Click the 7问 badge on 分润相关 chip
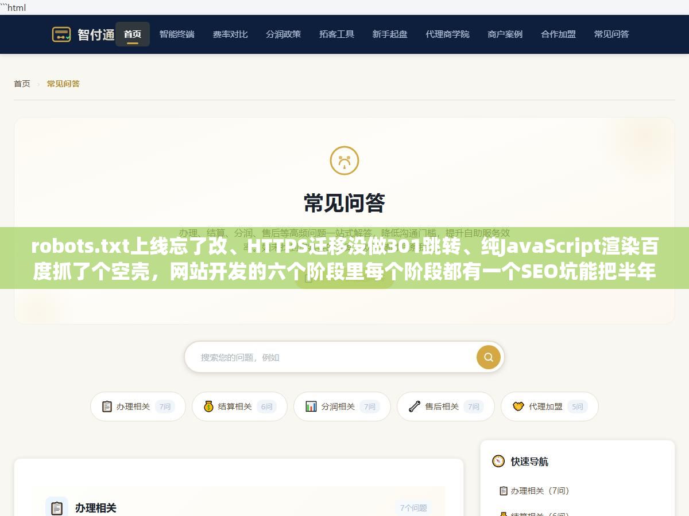Image resolution: width=689 pixels, height=516 pixels. (369, 406)
